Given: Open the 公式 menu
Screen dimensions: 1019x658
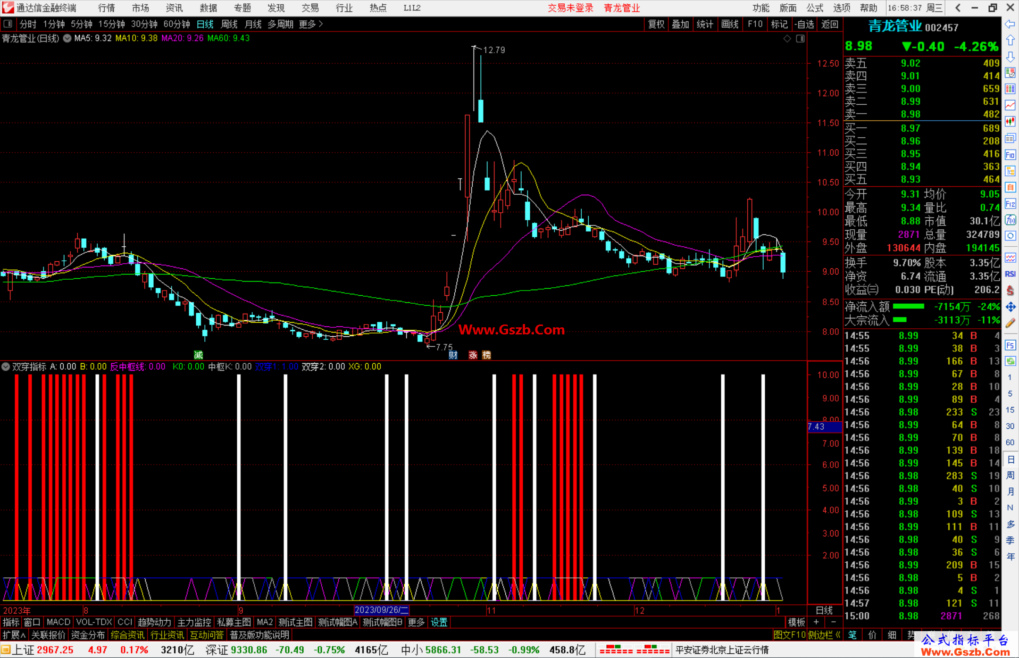Looking at the screenshot, I should click(815, 8).
